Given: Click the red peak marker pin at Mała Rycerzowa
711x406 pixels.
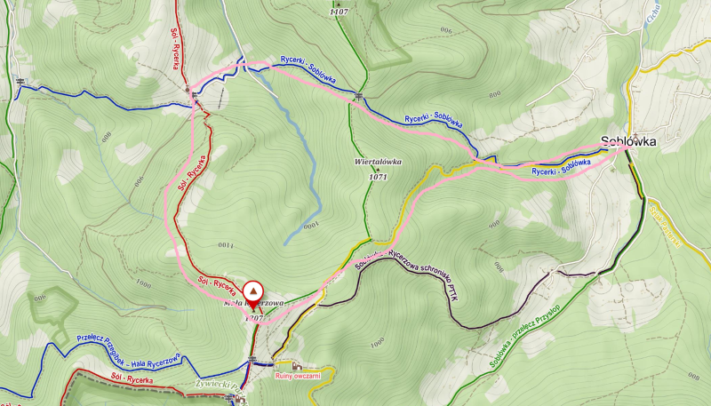Looking at the screenshot, I should pyautogui.click(x=253, y=295).
